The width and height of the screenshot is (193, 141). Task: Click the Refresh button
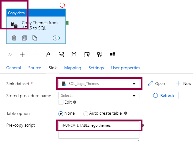pyautogui.click(x=163, y=95)
